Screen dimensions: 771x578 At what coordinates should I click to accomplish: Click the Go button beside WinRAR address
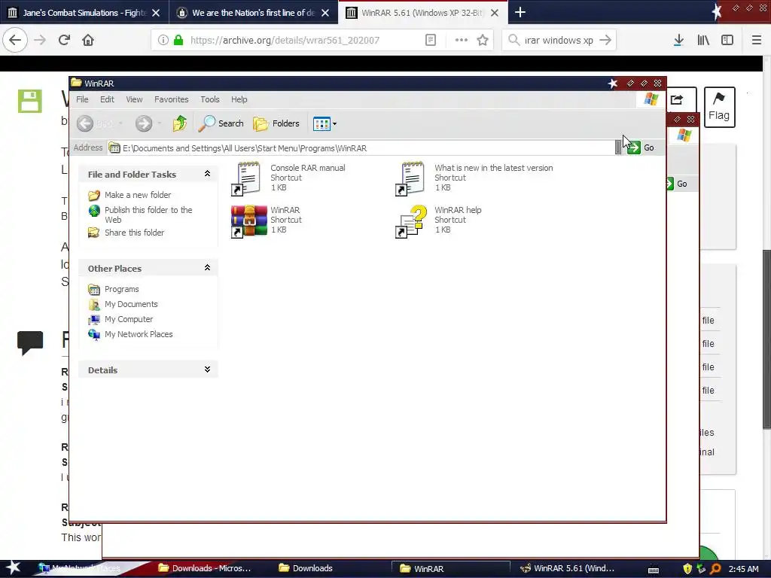pos(641,148)
